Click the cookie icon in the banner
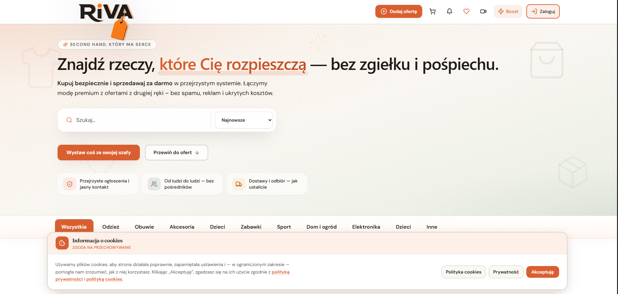The width and height of the screenshot is (618, 294). [62, 243]
